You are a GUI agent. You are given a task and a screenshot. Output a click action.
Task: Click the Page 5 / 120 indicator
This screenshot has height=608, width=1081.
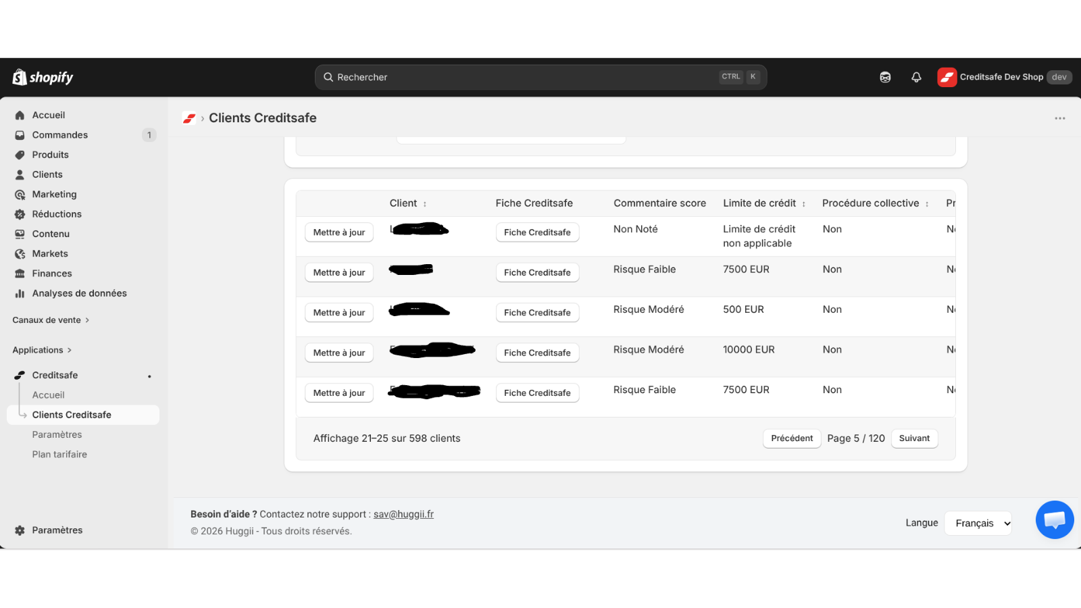pyautogui.click(x=856, y=438)
